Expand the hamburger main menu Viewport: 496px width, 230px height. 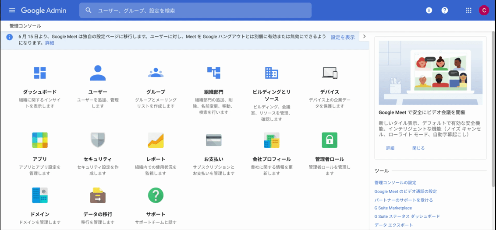(12, 10)
